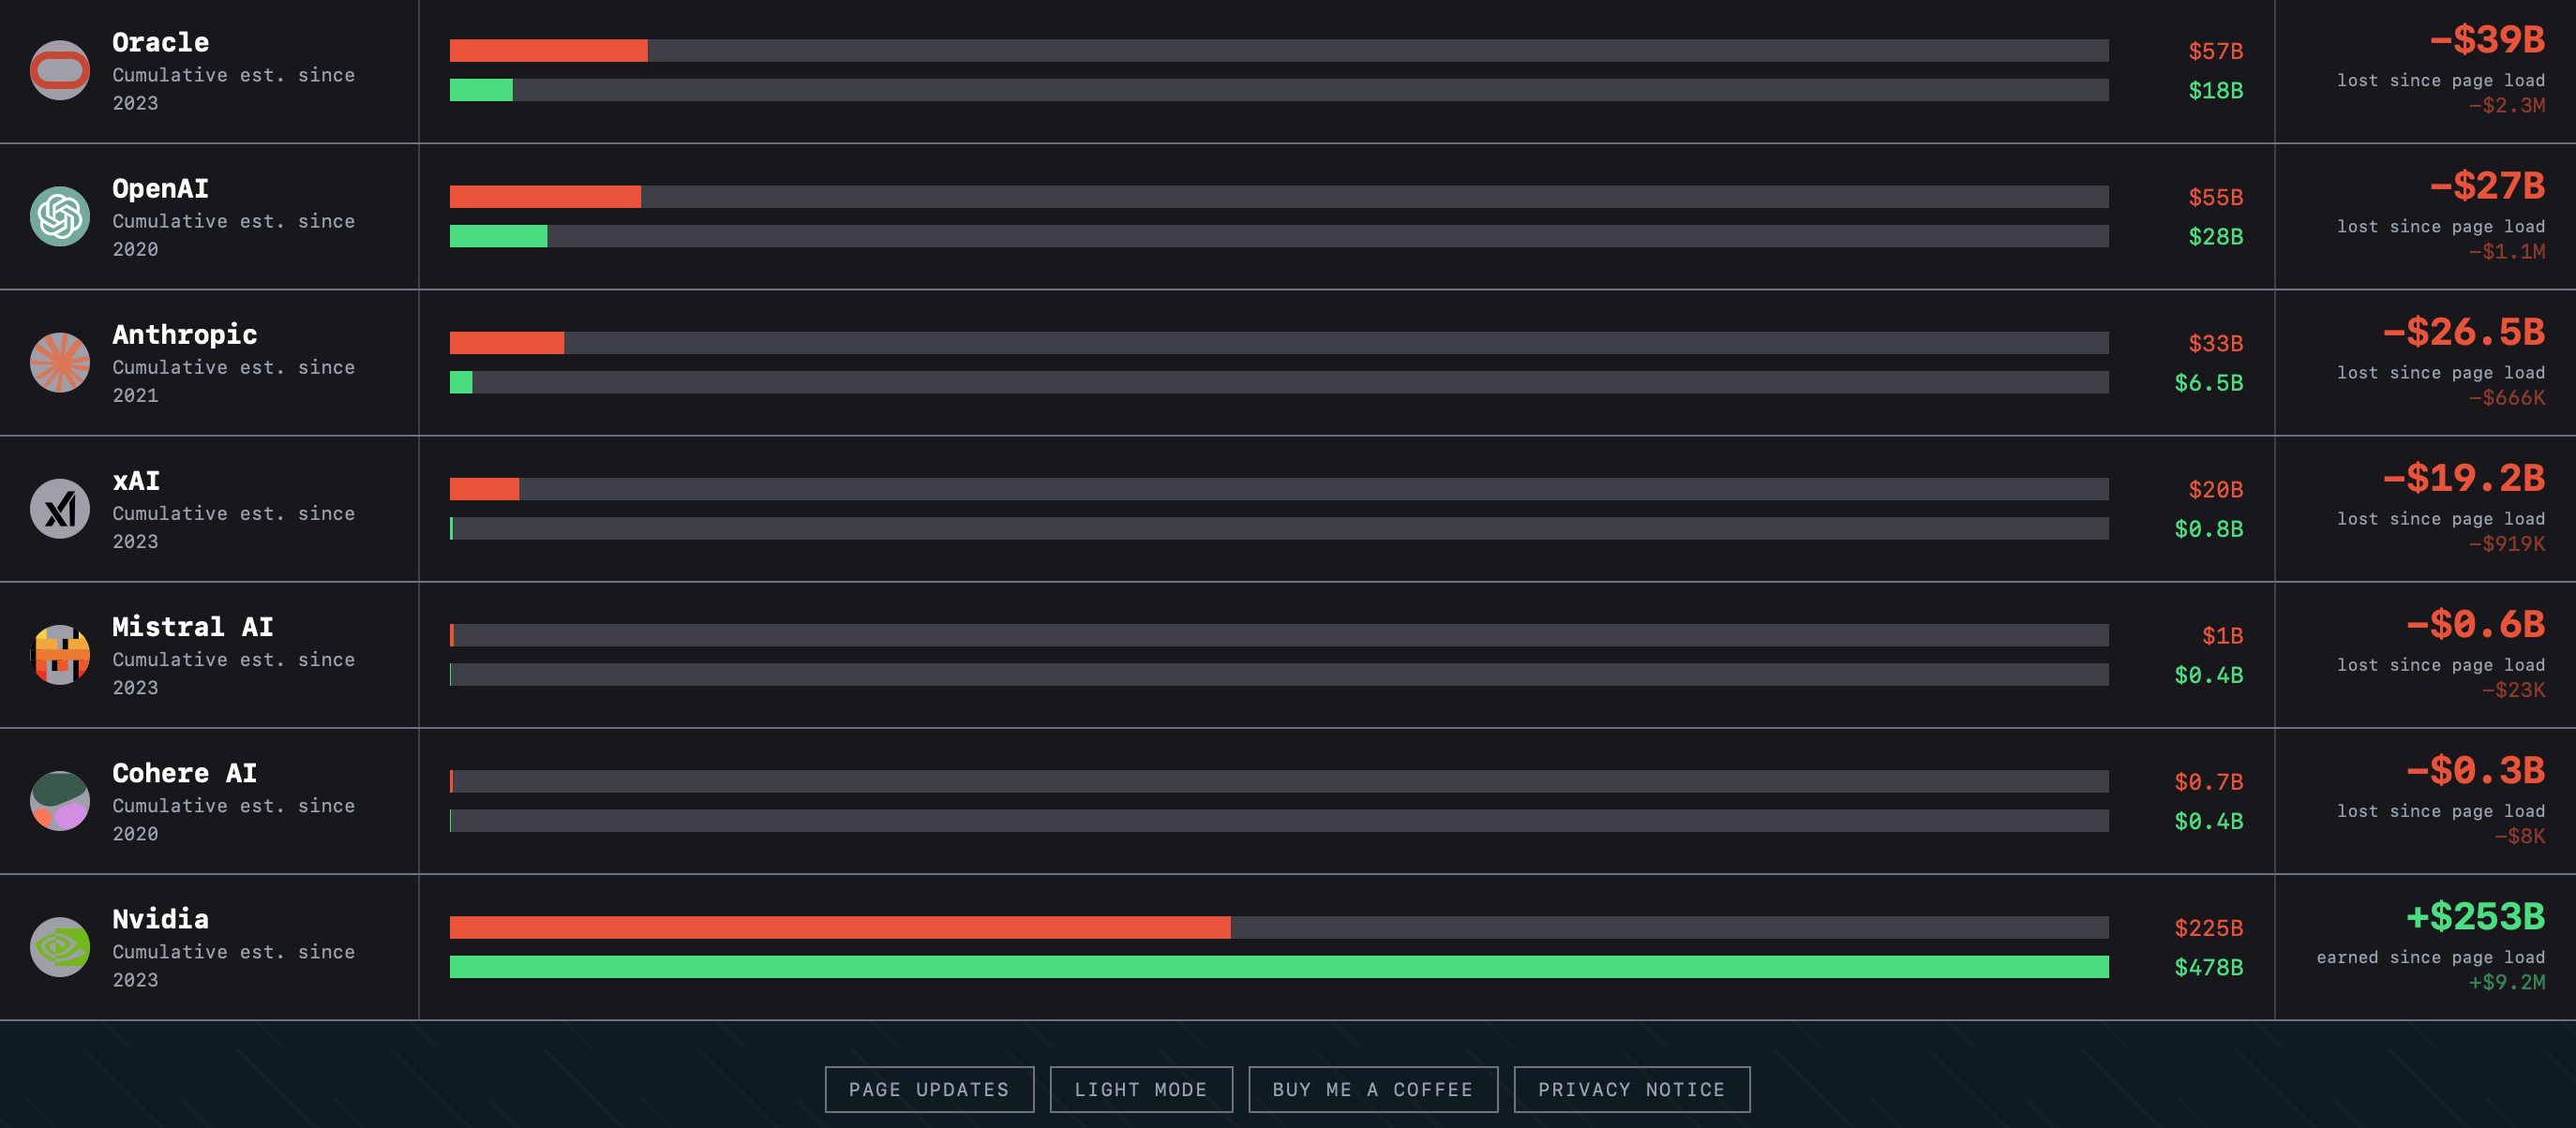Viewport: 2576px width, 1128px height.
Task: Click the Nvidia logo icon
Action: 60,947
